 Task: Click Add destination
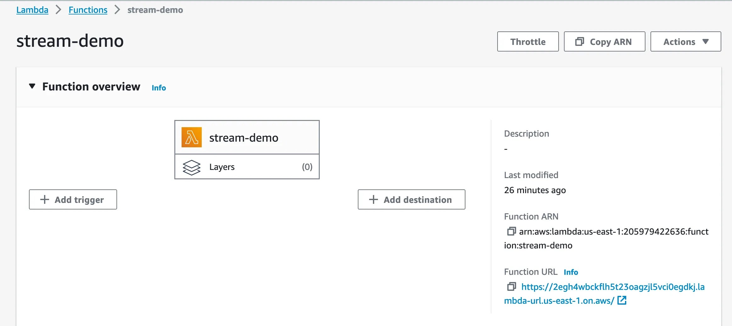coord(411,199)
